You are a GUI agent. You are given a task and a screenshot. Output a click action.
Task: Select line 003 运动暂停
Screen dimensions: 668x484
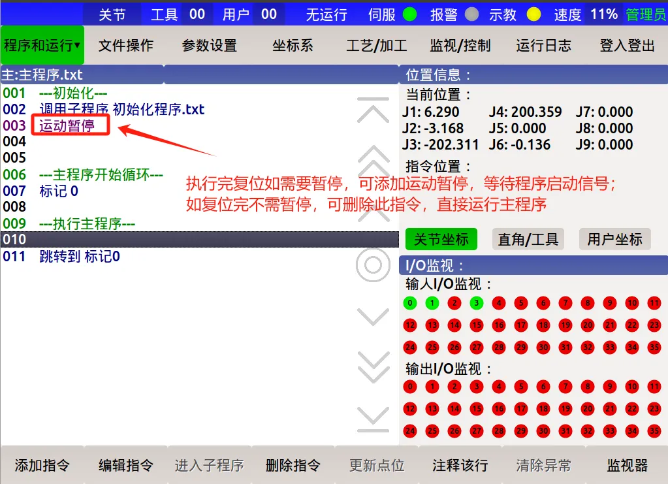click(x=200, y=125)
